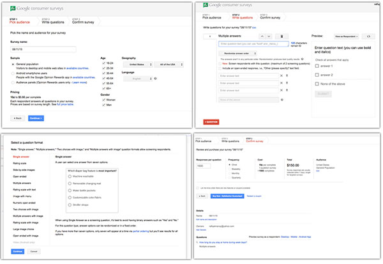Uncheck the Men gender checkbox
The width and height of the screenshot is (383, 264).
tap(103, 105)
